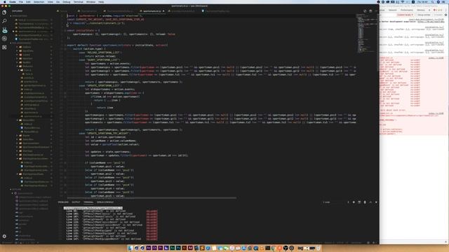Image resolution: width=449 pixels, height=252 pixels.
Task: Open the Search view in the activity bar
Action: 4,21
